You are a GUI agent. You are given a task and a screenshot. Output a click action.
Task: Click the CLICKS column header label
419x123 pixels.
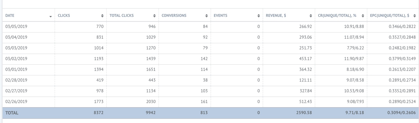pos(64,16)
